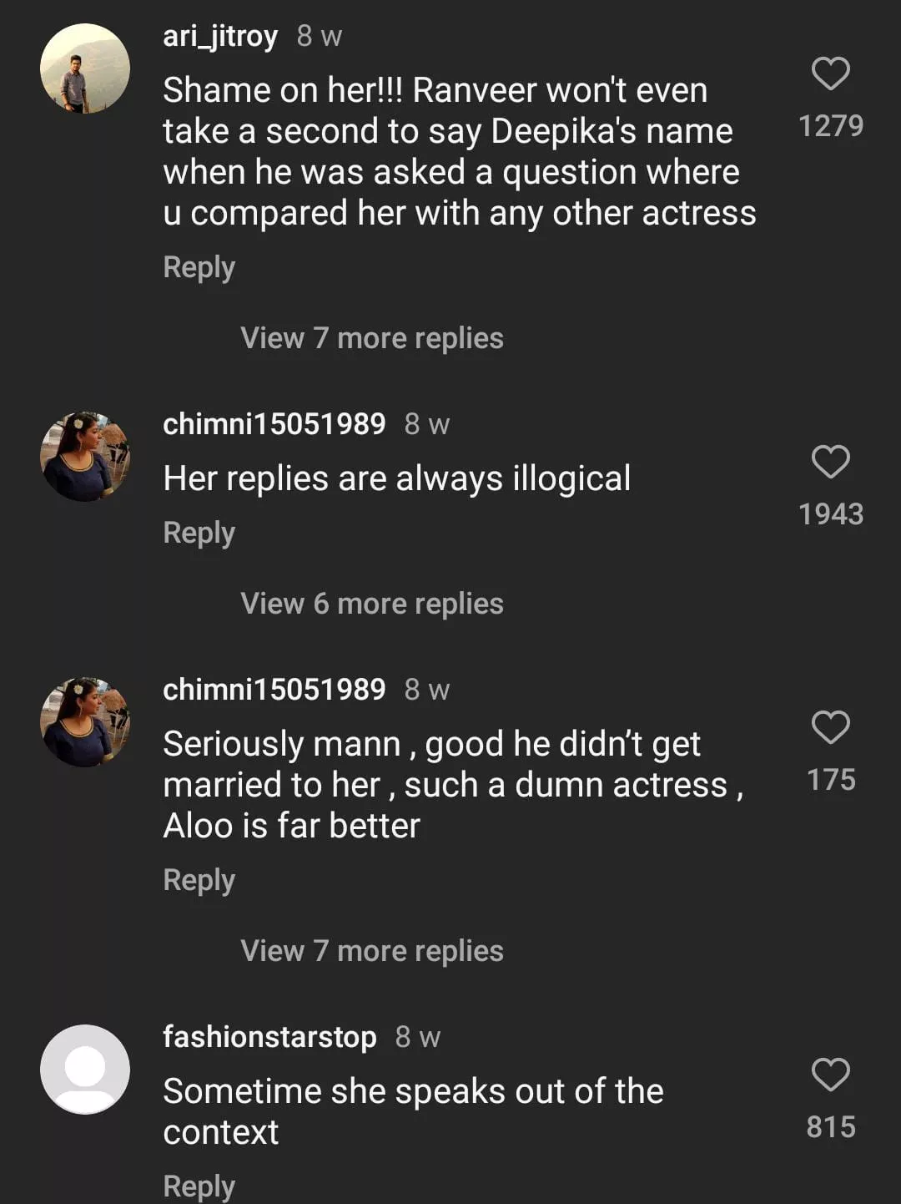Tap the 1943 like count
Image resolution: width=901 pixels, height=1204 pixels.
pyautogui.click(x=830, y=514)
